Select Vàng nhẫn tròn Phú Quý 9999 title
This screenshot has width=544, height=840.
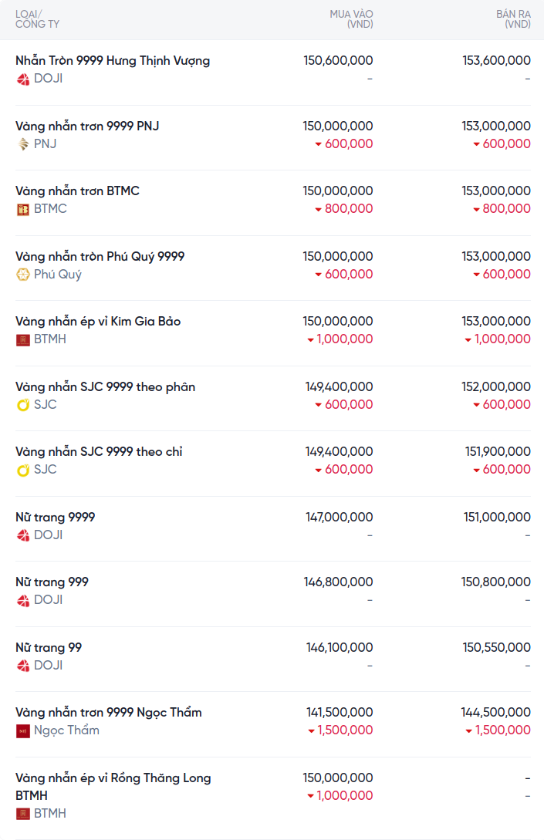click(100, 256)
